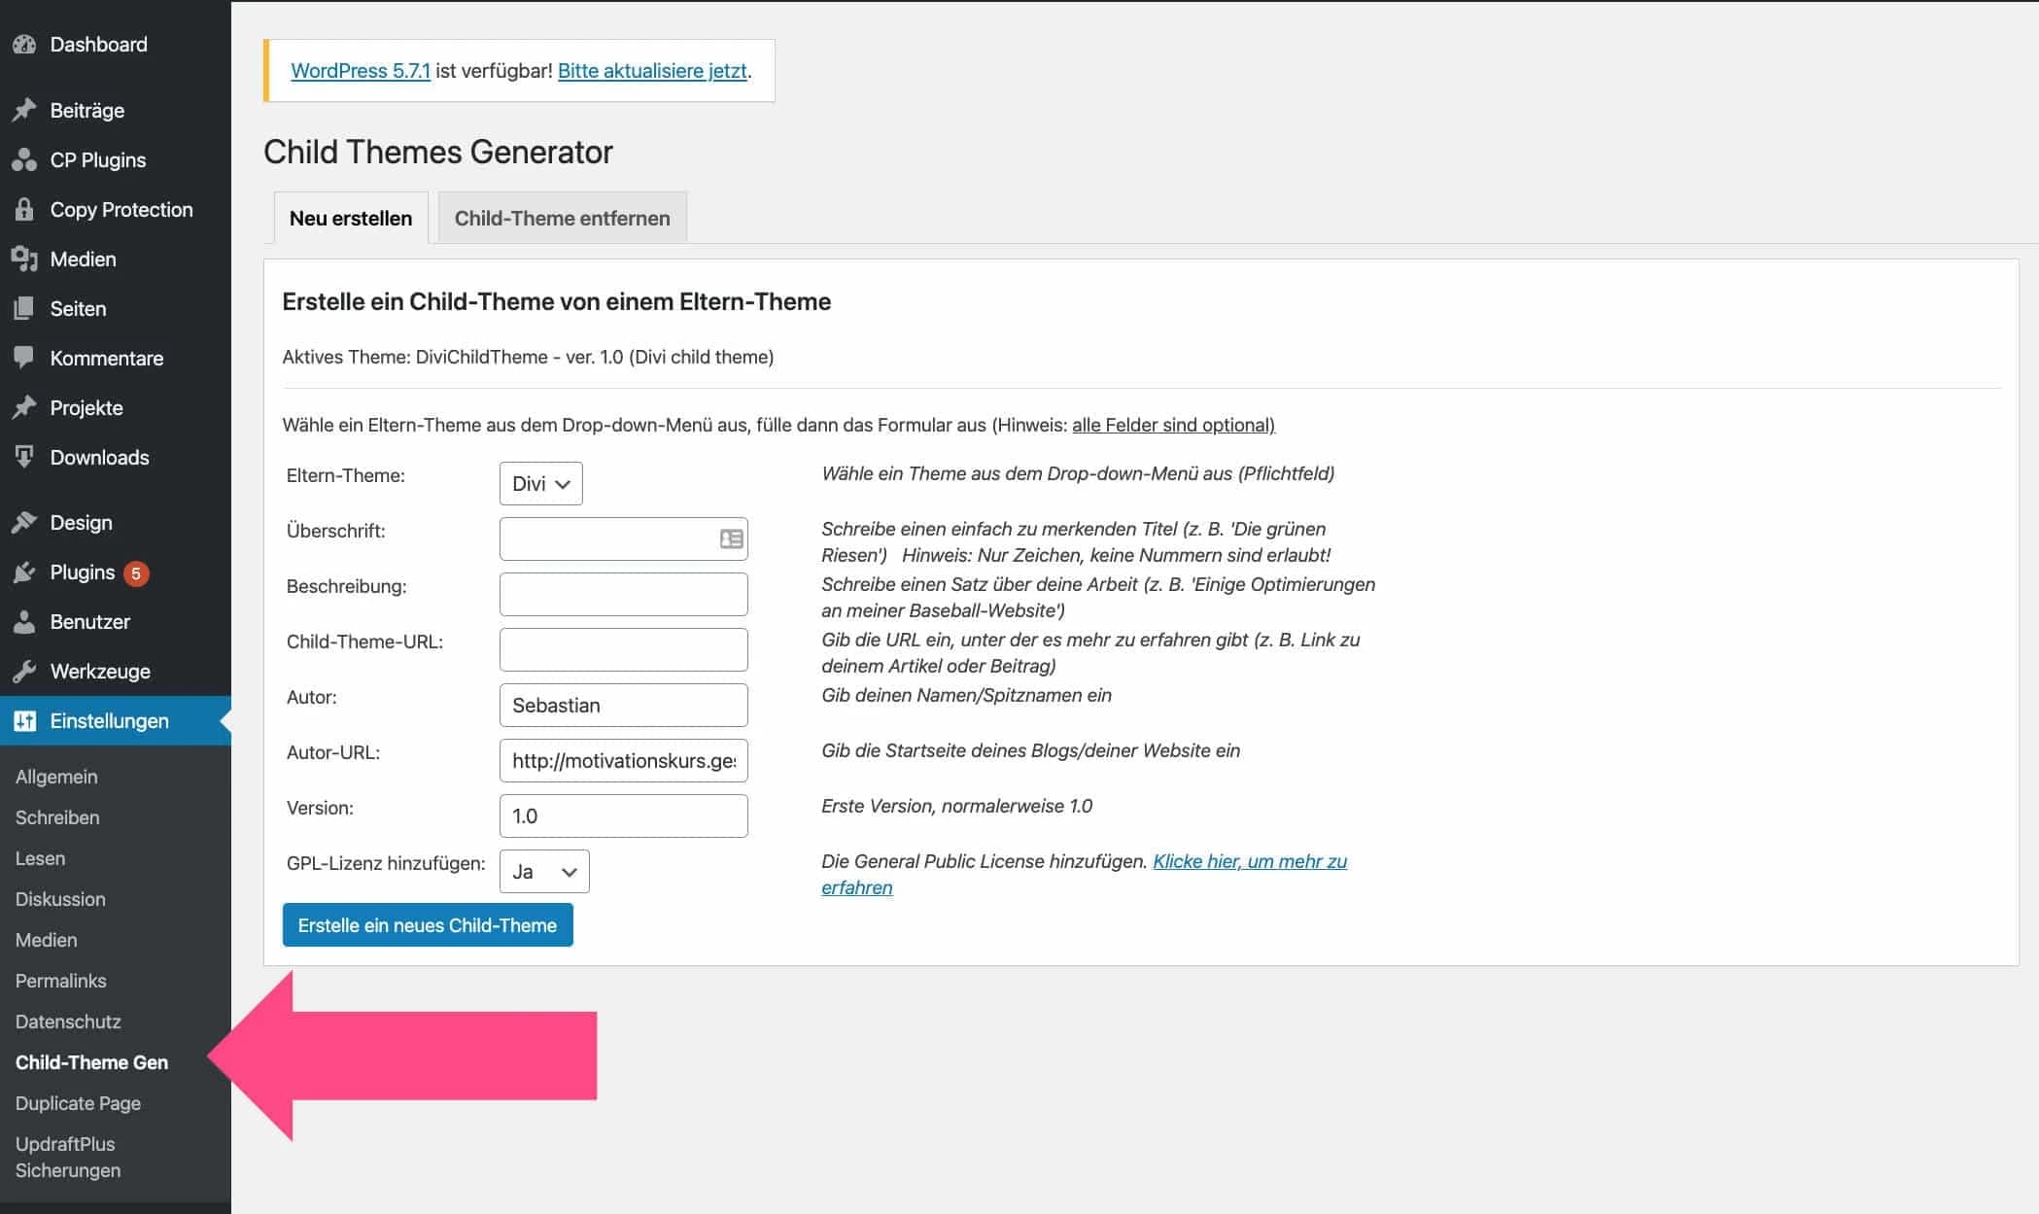Open the GPL-Lizenz hinzufügen dropdown
This screenshot has height=1214, width=2039.
tap(543, 871)
